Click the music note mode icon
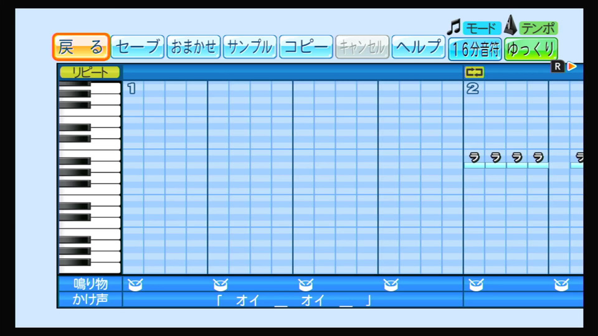 (454, 27)
